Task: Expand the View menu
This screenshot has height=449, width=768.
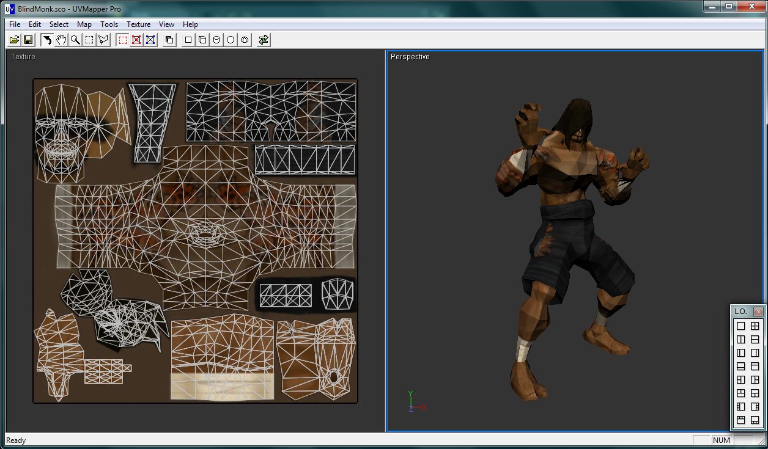Action: (166, 24)
